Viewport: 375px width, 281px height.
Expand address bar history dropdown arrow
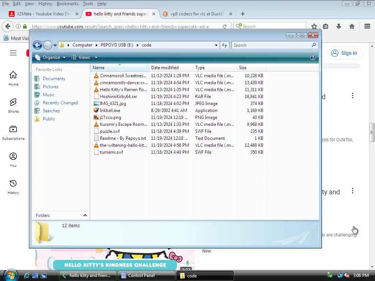pos(216,45)
